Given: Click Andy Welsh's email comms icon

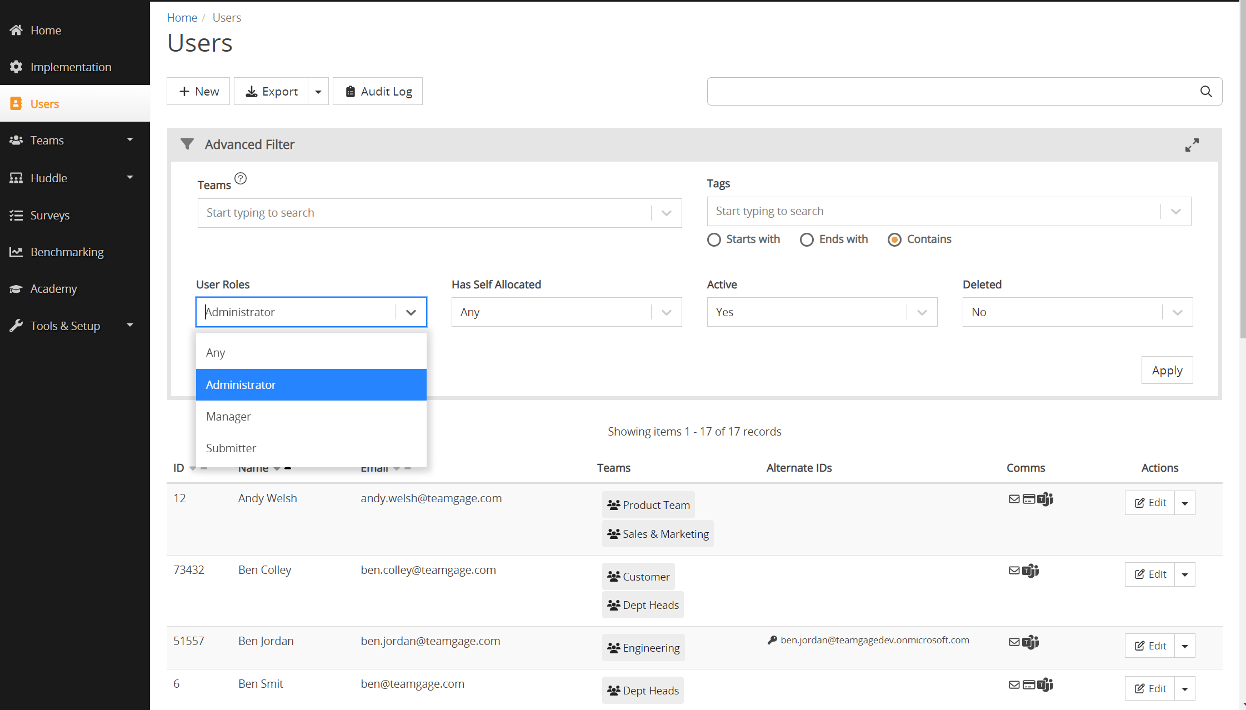Looking at the screenshot, I should click(x=1014, y=499).
